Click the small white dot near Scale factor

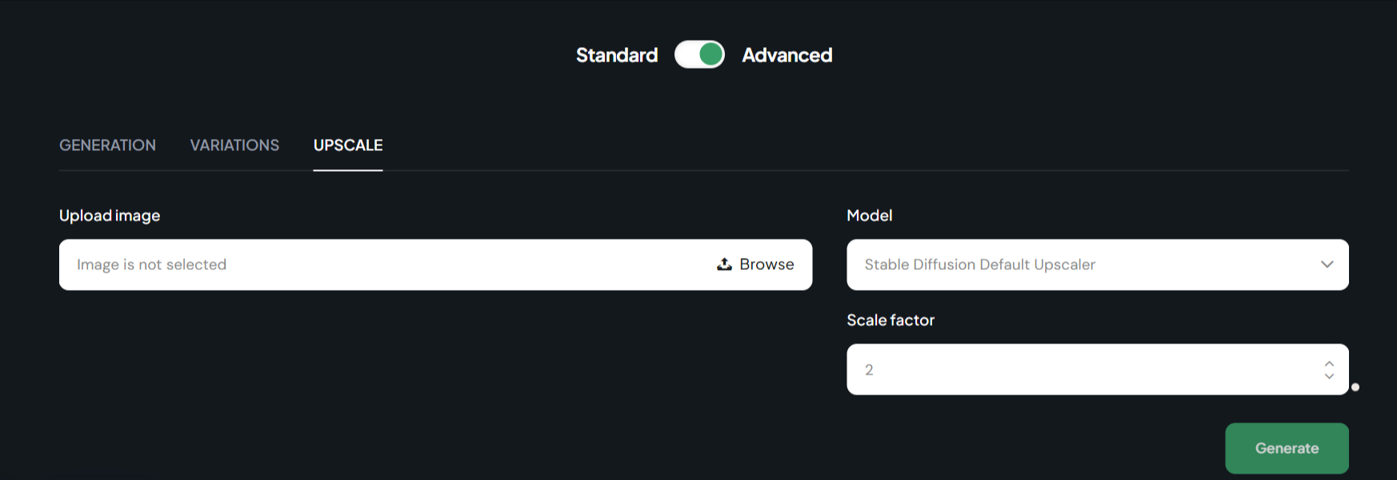click(x=1355, y=387)
